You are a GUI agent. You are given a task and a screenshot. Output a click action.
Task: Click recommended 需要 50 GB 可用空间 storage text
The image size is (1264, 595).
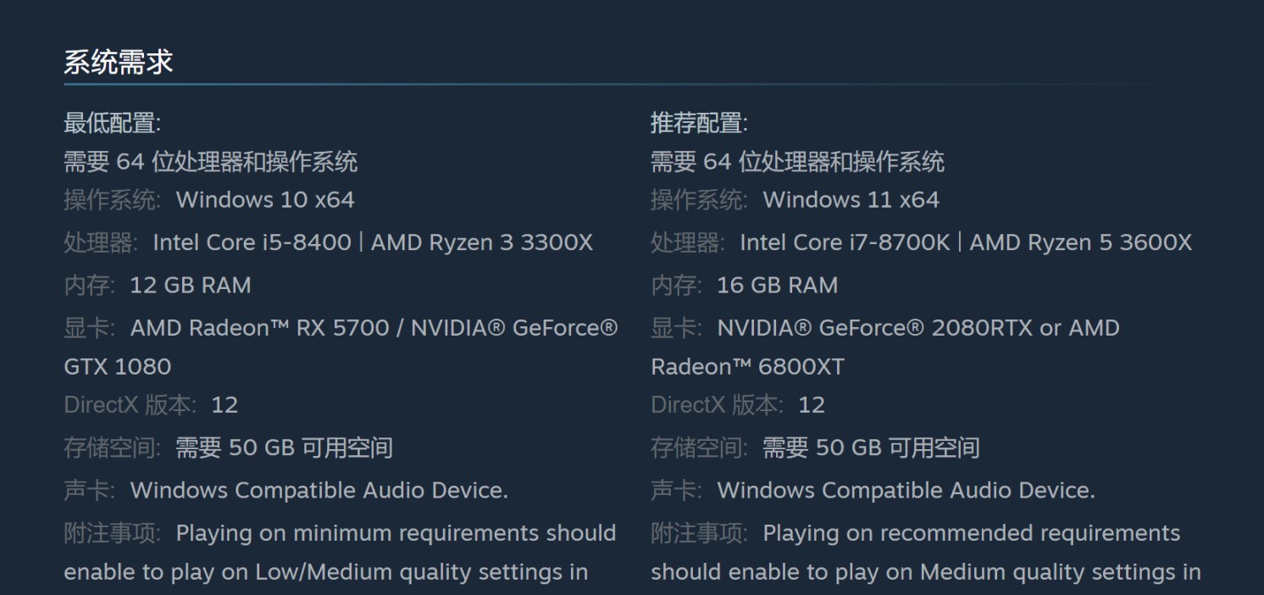[x=871, y=448]
